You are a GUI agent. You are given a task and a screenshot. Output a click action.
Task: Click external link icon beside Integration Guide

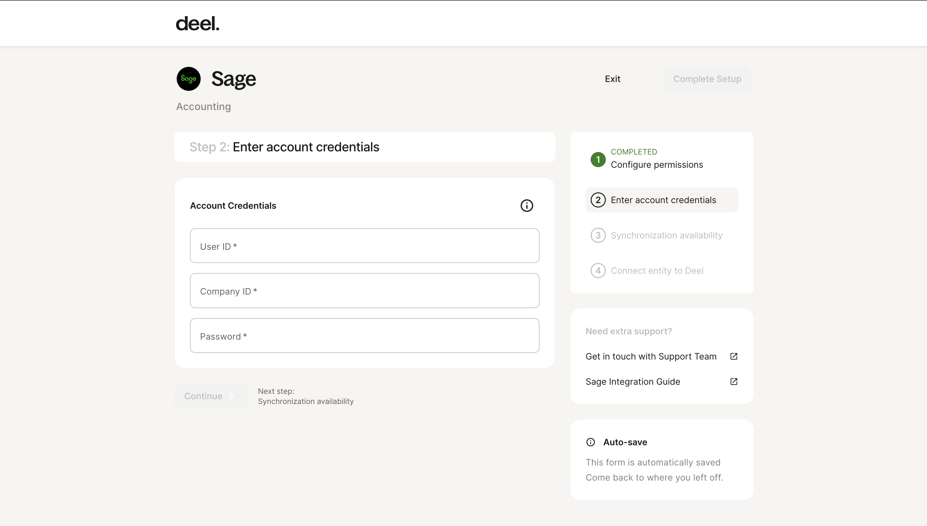[734, 382]
